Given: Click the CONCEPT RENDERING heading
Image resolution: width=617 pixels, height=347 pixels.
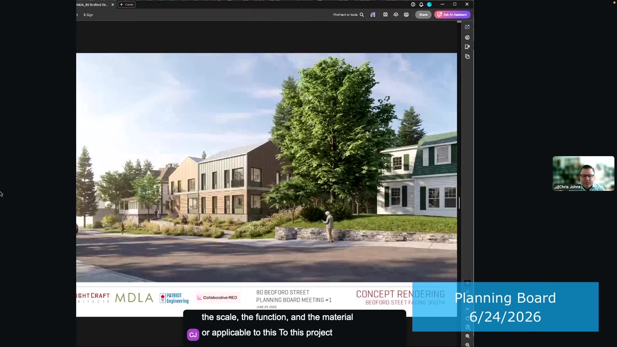Looking at the screenshot, I should 400,294.
